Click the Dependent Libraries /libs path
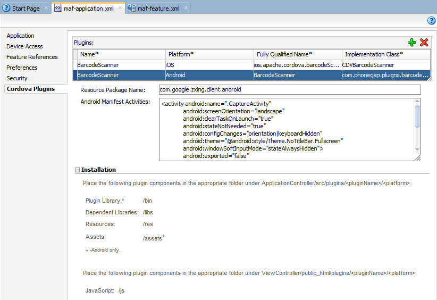The width and height of the screenshot is (437, 300). [148, 212]
